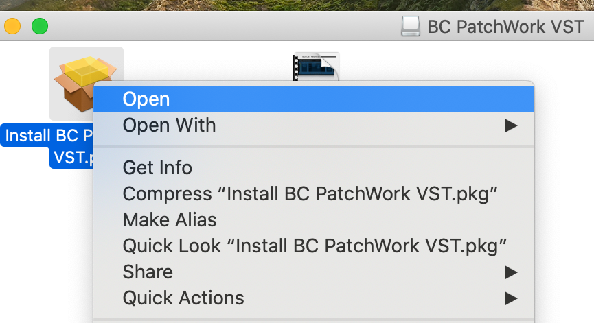The height and width of the screenshot is (323, 594).
Task: Expand the Share submenu arrow
Action: (511, 272)
